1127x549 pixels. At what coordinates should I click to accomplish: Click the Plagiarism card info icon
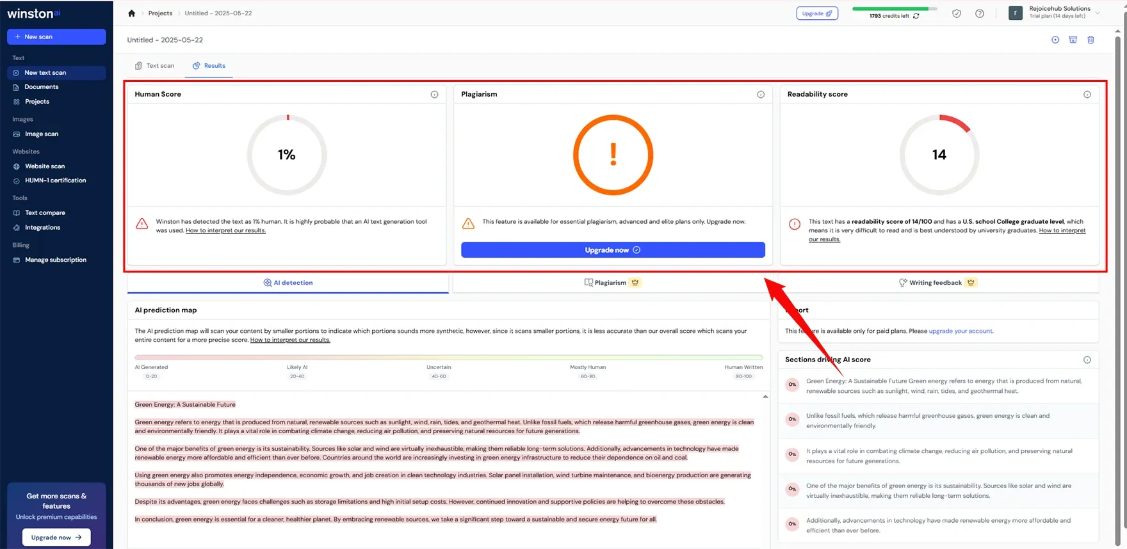(760, 95)
